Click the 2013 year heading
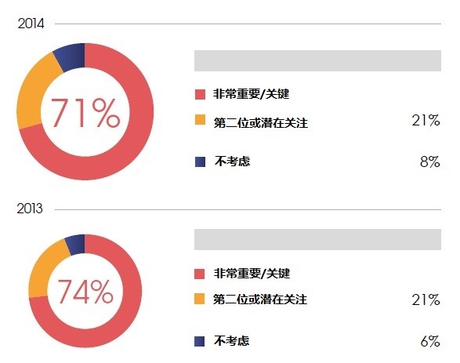This screenshot has width=460, height=363. pyautogui.click(x=30, y=209)
